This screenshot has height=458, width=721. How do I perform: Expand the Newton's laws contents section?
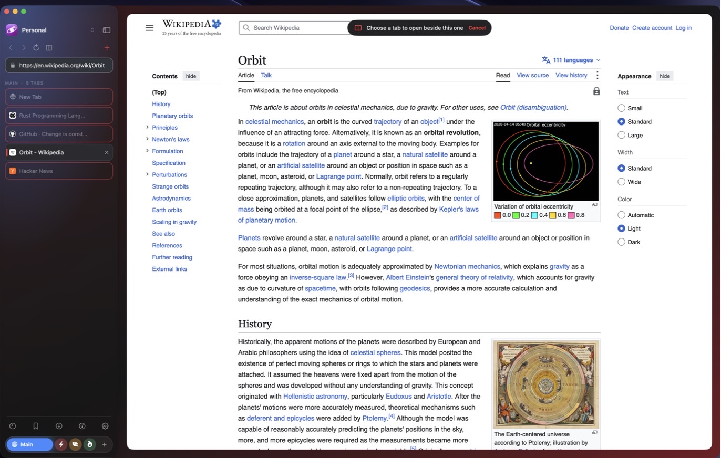pos(147,139)
